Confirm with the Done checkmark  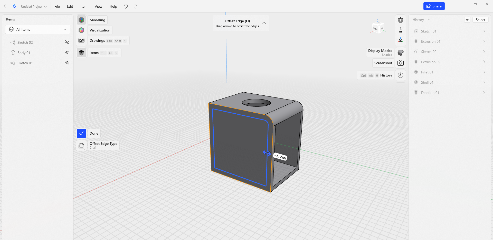(x=81, y=133)
